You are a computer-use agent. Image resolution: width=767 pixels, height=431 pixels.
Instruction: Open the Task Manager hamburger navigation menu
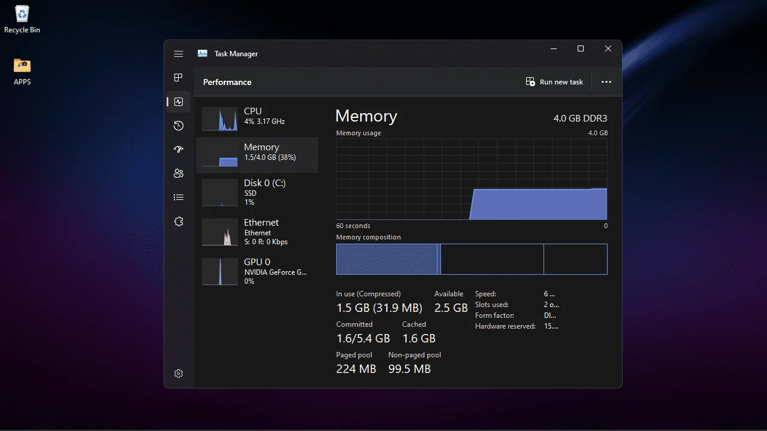179,54
